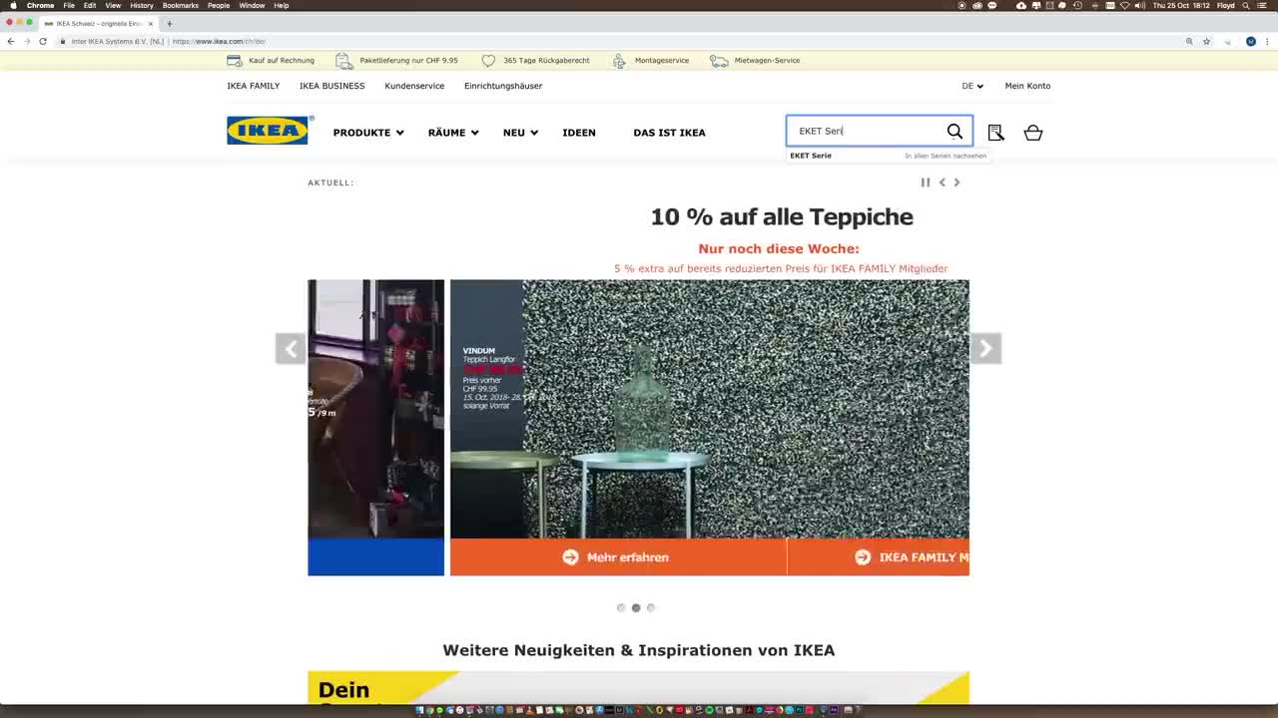Image resolution: width=1278 pixels, height=718 pixels.
Task: Click the Wi-Fi icon in menu bar
Action: [1125, 5]
